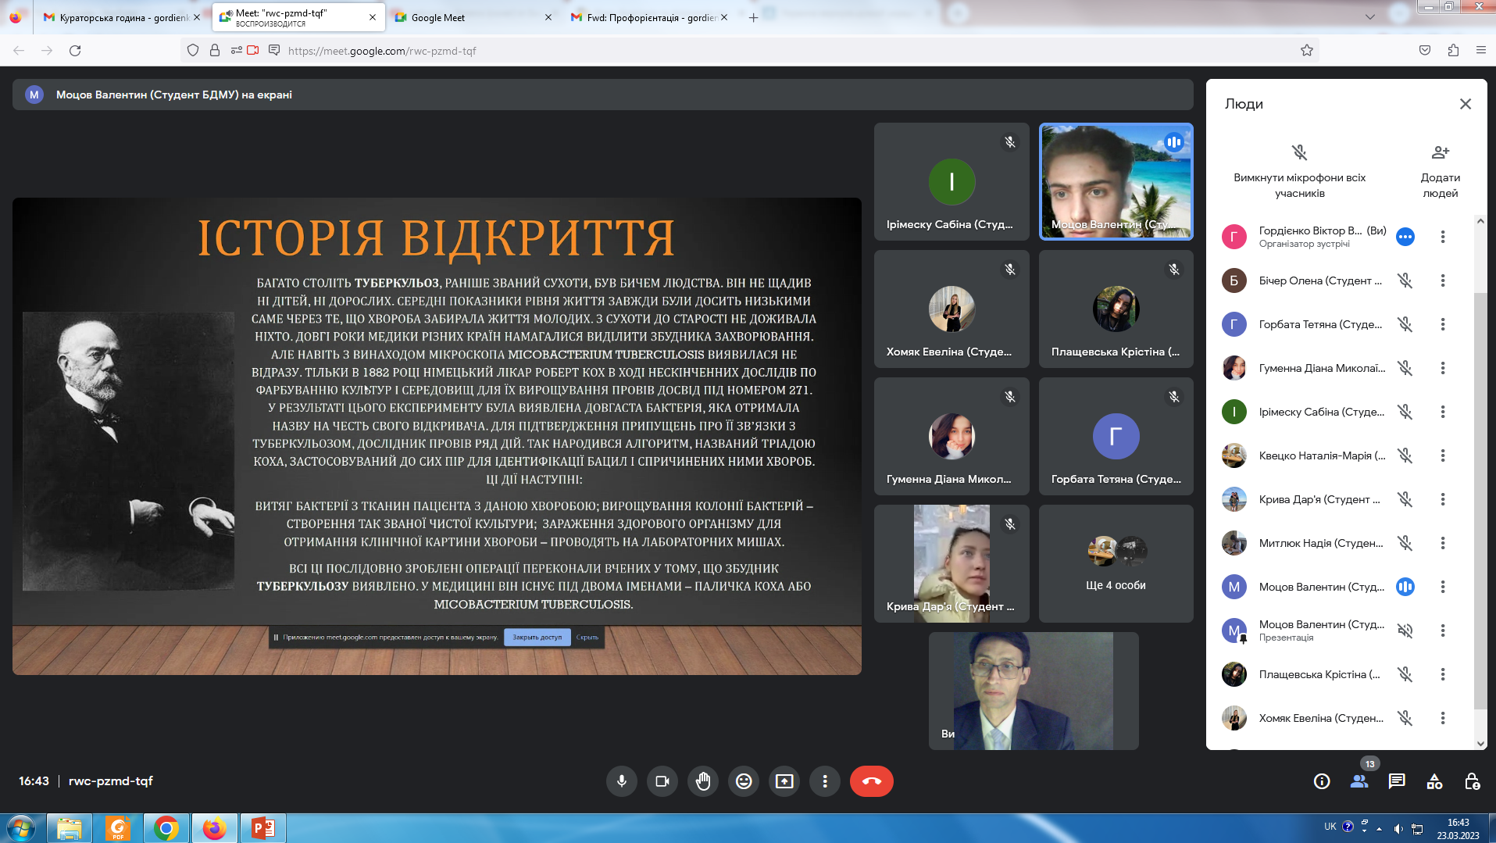Open more options for Гуменна Діана
This screenshot has width=1496, height=843.
[x=1442, y=368]
